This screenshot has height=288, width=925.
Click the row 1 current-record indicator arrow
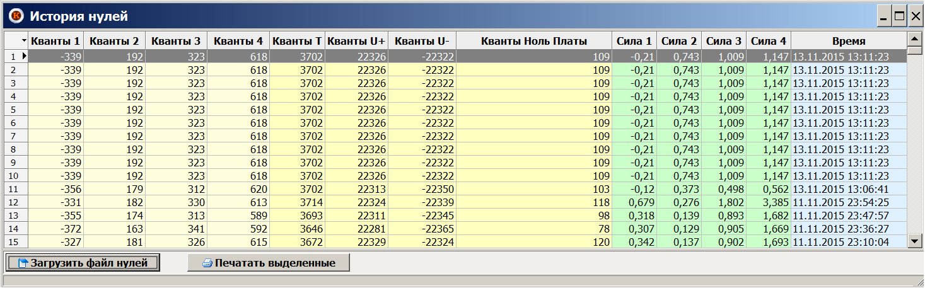coord(25,56)
